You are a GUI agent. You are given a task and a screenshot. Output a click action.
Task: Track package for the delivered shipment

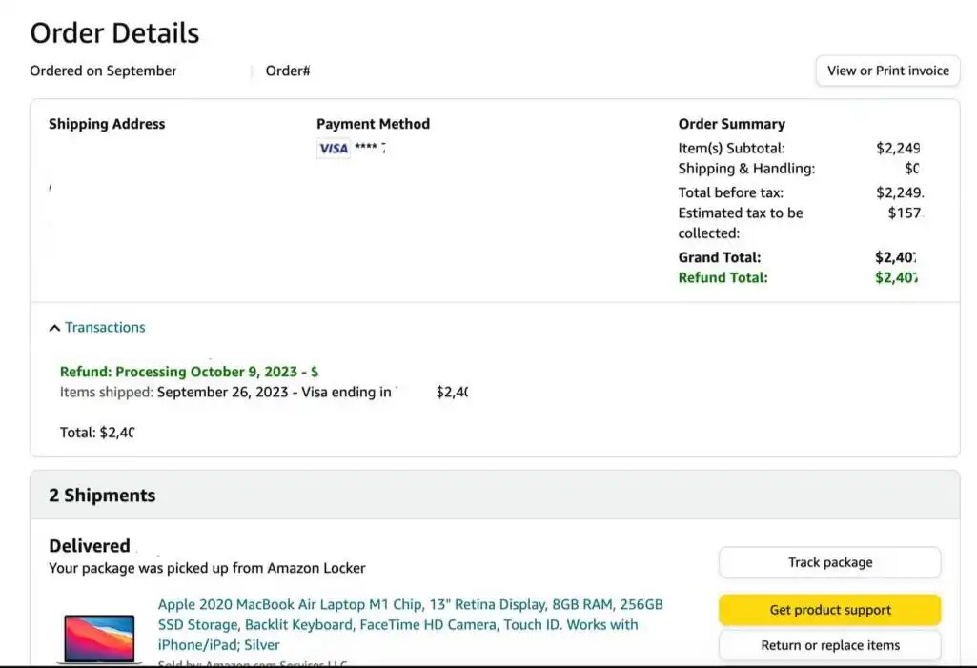pyautogui.click(x=830, y=562)
